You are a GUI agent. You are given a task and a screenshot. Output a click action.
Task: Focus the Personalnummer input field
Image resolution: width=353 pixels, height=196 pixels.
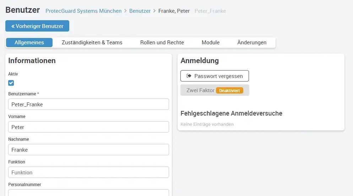(88, 193)
